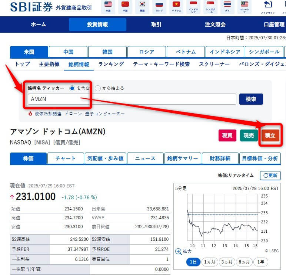Open the 主要指標 sub-menu link
The width and height of the screenshot is (286, 275).
click(x=49, y=64)
